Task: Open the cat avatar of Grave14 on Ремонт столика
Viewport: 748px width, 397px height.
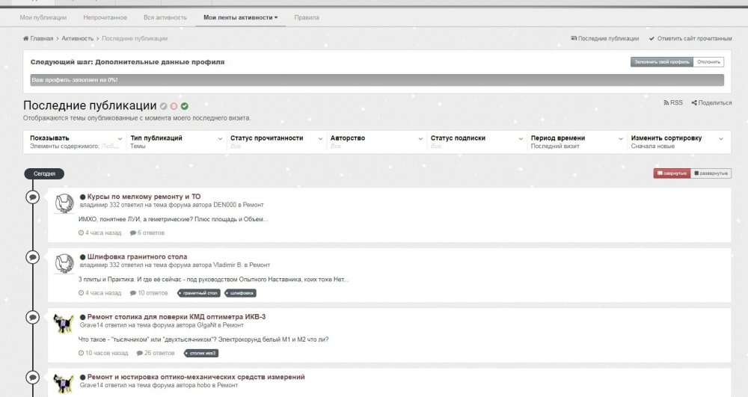Action: tap(64, 324)
